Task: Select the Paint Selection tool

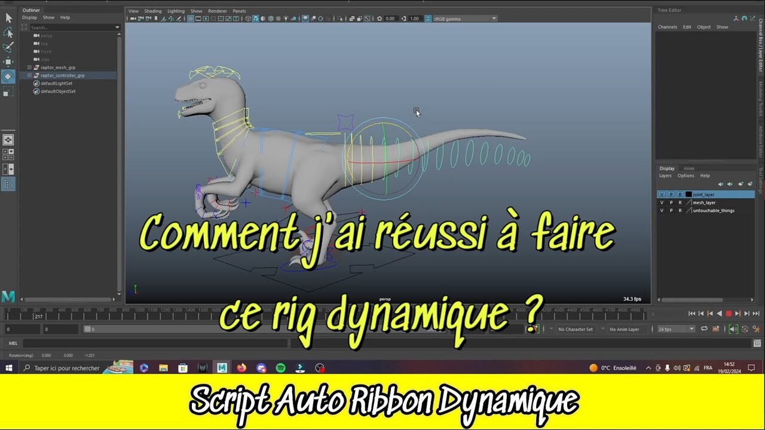Action: [8, 48]
